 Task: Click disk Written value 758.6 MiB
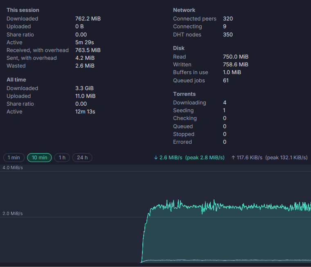click(236, 65)
